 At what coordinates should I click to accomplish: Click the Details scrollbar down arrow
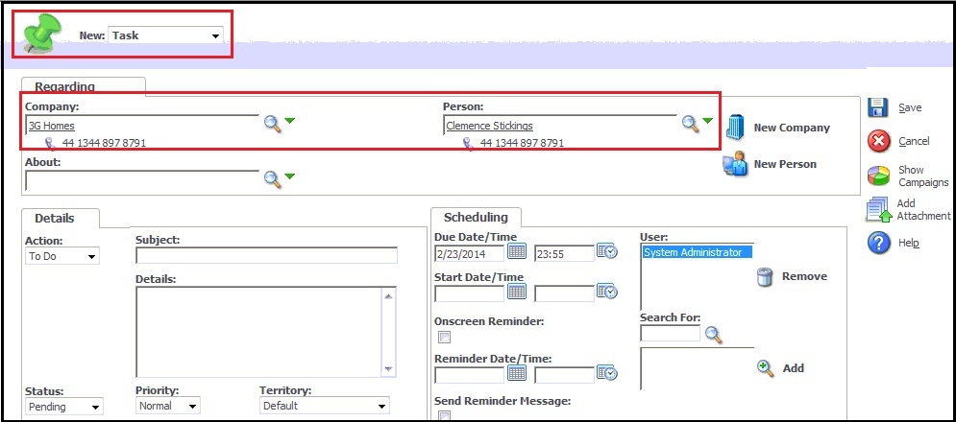tap(388, 369)
